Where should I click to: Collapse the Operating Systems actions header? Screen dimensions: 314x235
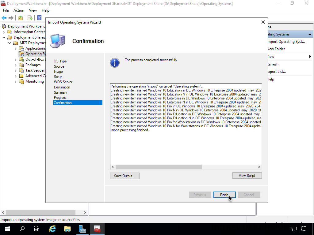point(310,34)
